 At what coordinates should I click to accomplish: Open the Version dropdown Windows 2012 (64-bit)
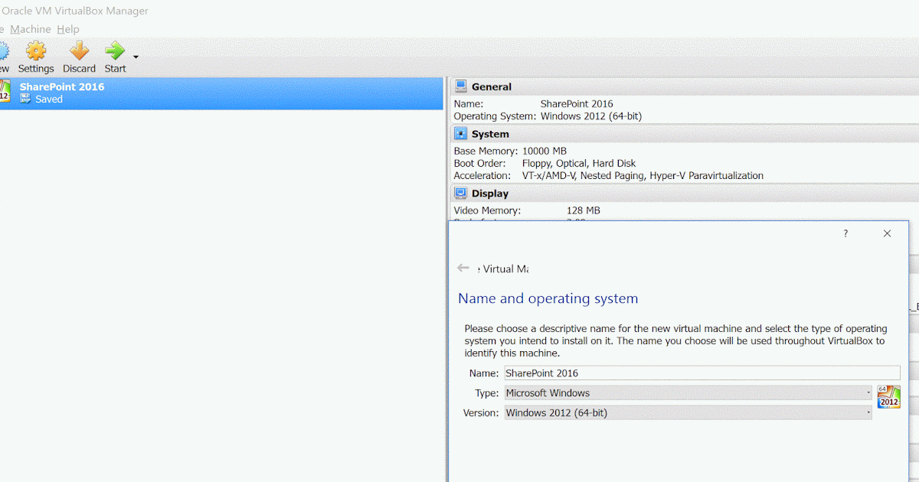(x=688, y=413)
